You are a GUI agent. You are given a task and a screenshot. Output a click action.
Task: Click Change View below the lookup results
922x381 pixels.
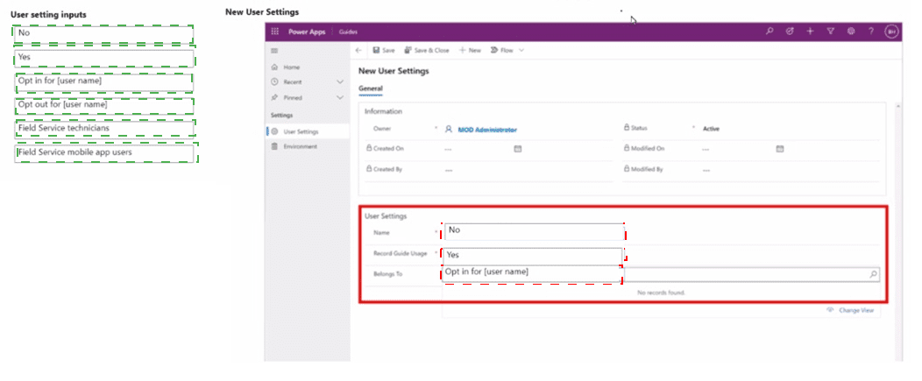pos(851,310)
